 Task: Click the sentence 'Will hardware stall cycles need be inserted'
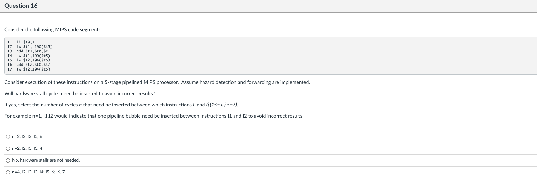pyautogui.click(x=80, y=94)
